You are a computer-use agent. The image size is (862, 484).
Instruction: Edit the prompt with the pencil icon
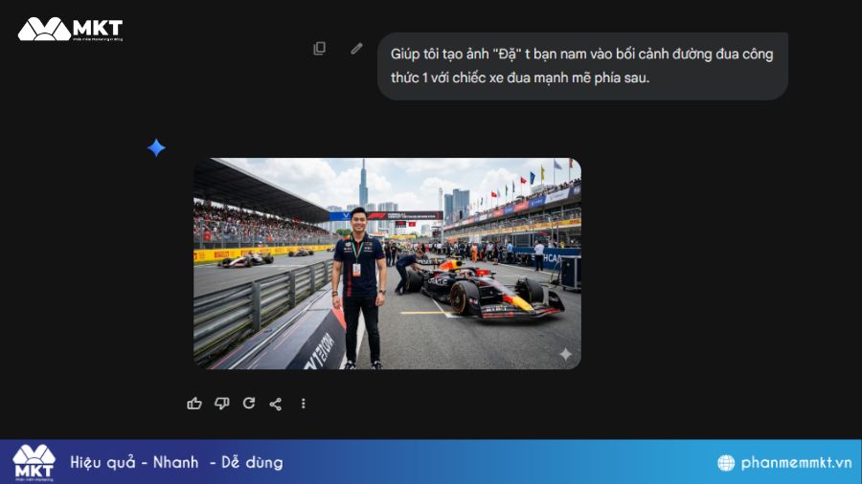(x=357, y=48)
